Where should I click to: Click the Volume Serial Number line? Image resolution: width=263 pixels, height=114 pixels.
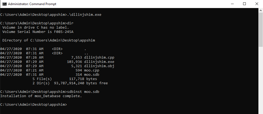[x=38, y=32]
